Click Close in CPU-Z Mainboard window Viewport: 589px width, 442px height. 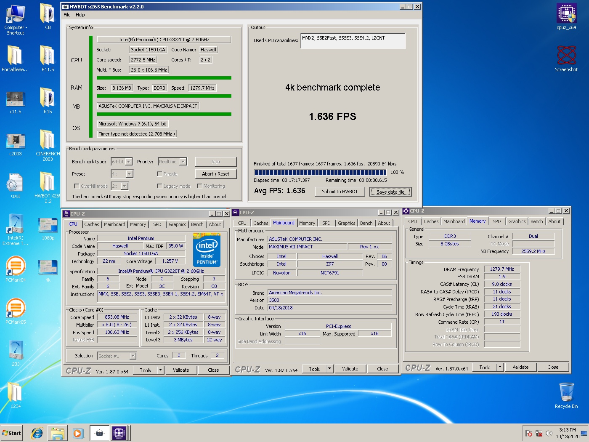[382, 369]
